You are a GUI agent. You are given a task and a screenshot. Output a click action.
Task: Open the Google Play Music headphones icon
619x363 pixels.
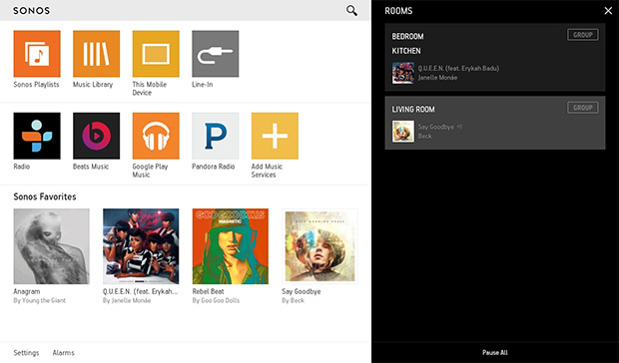tap(156, 136)
